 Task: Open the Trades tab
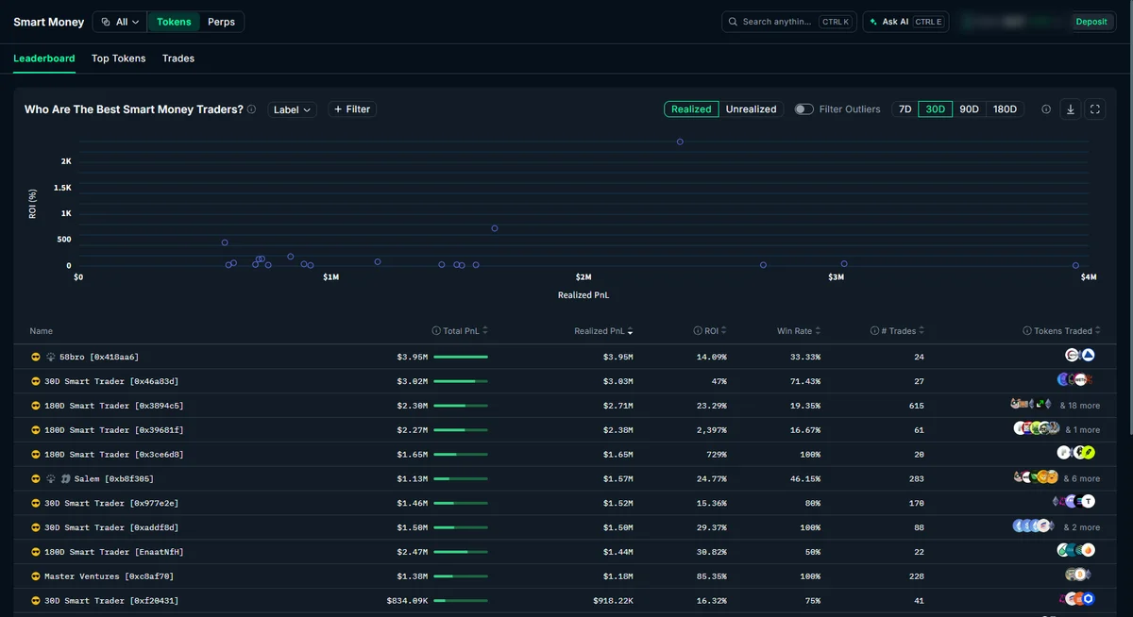click(x=178, y=58)
